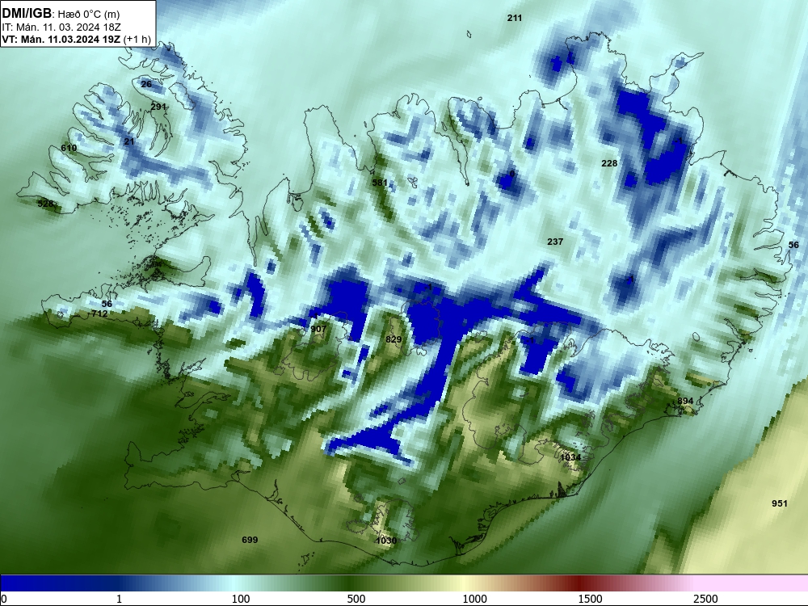The image size is (808, 606).
Task: Click the legend label 500
Action: click(x=356, y=600)
